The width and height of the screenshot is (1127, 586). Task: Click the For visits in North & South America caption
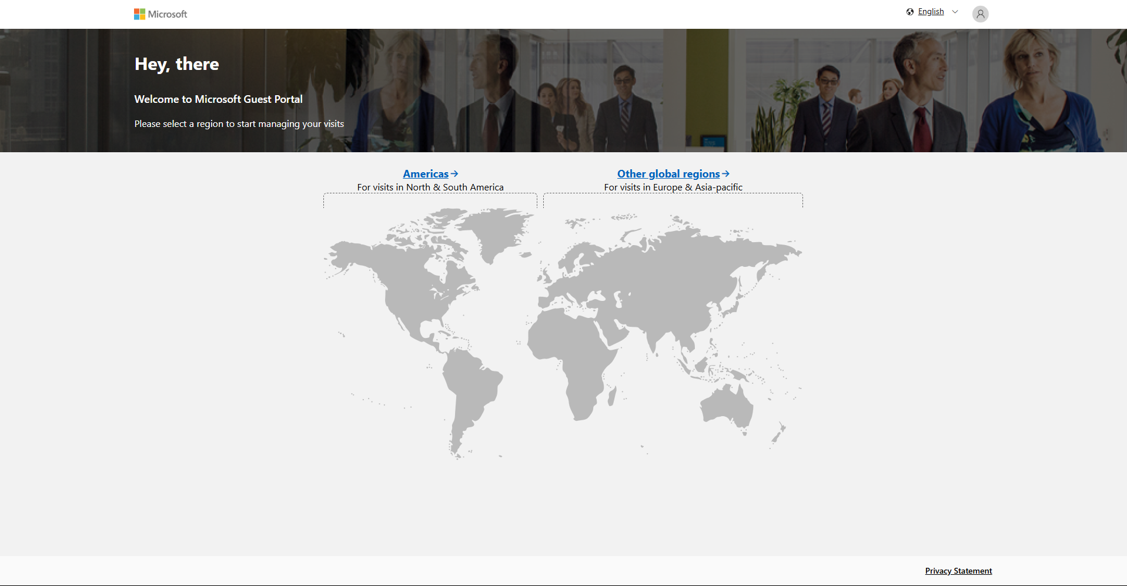430,187
